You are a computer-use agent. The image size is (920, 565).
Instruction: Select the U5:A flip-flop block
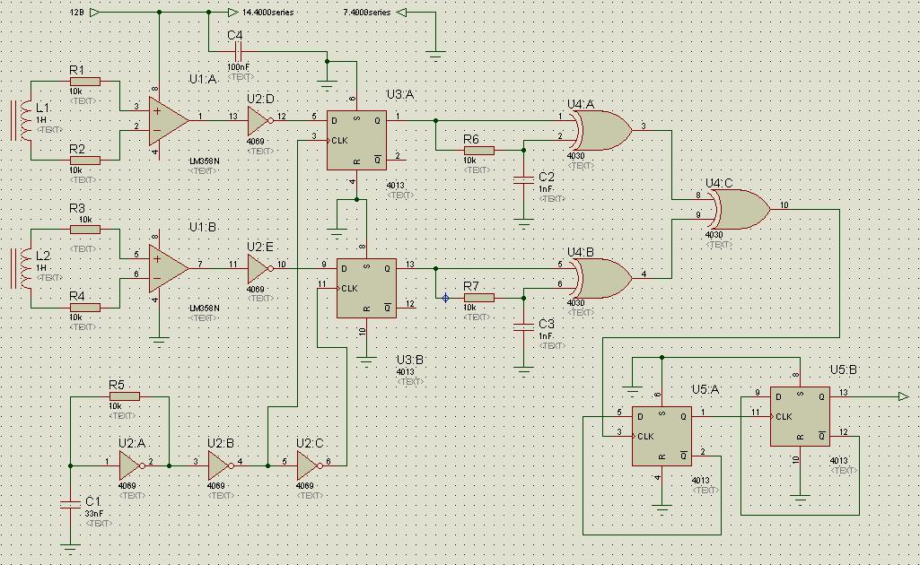pos(662,436)
